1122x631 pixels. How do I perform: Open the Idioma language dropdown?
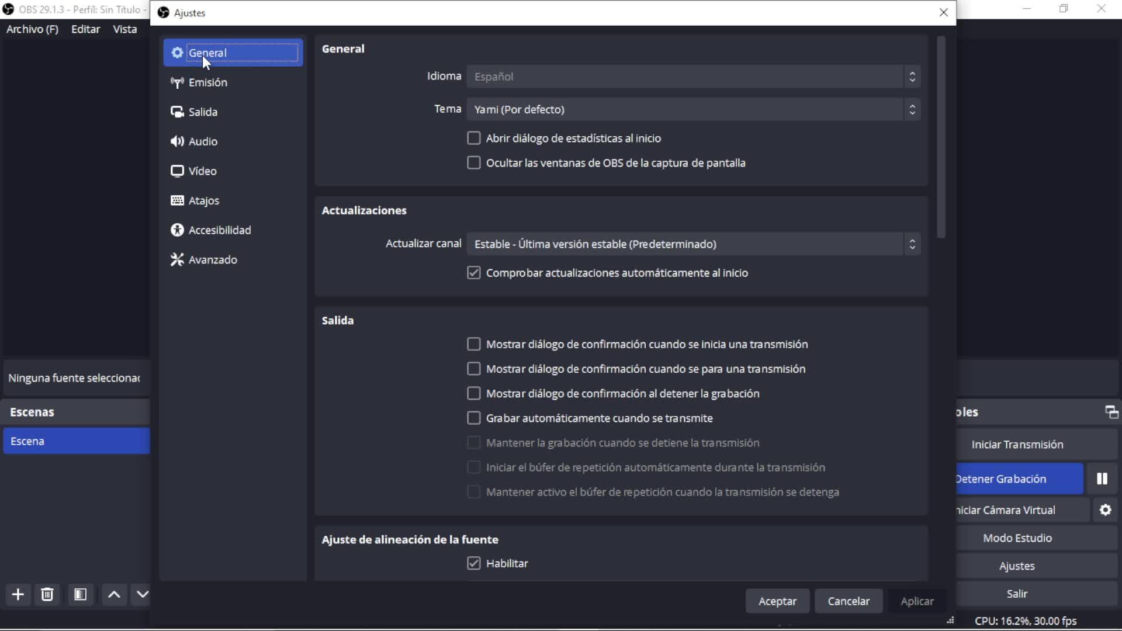pyautogui.click(x=693, y=77)
